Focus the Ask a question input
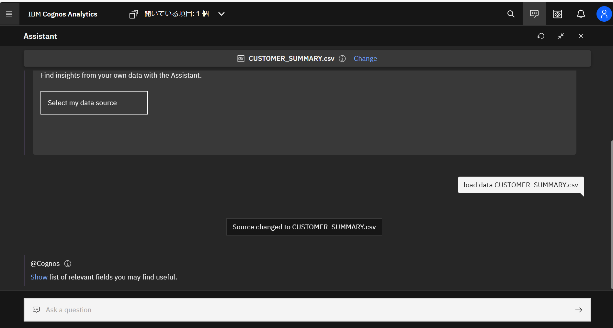 click(x=307, y=310)
